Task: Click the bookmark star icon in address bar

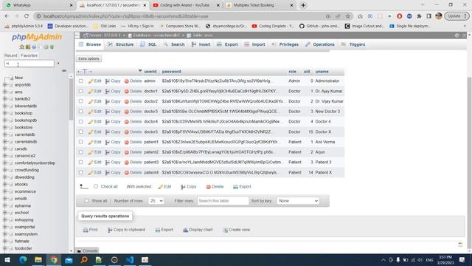Action: (x=347, y=16)
